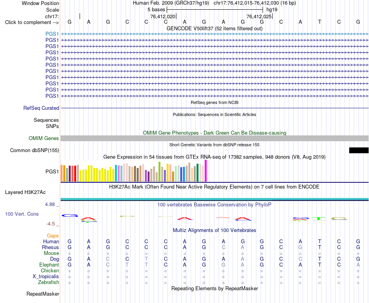Click the Elephant alignment row label
The image size is (369, 303).
(49, 265)
